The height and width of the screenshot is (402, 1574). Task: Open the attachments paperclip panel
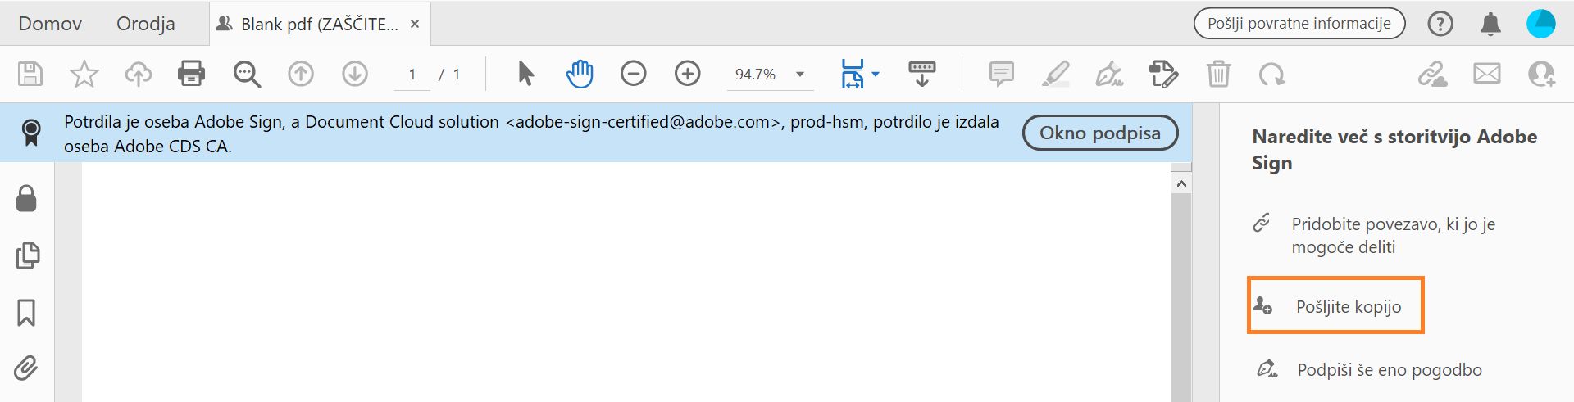26,368
